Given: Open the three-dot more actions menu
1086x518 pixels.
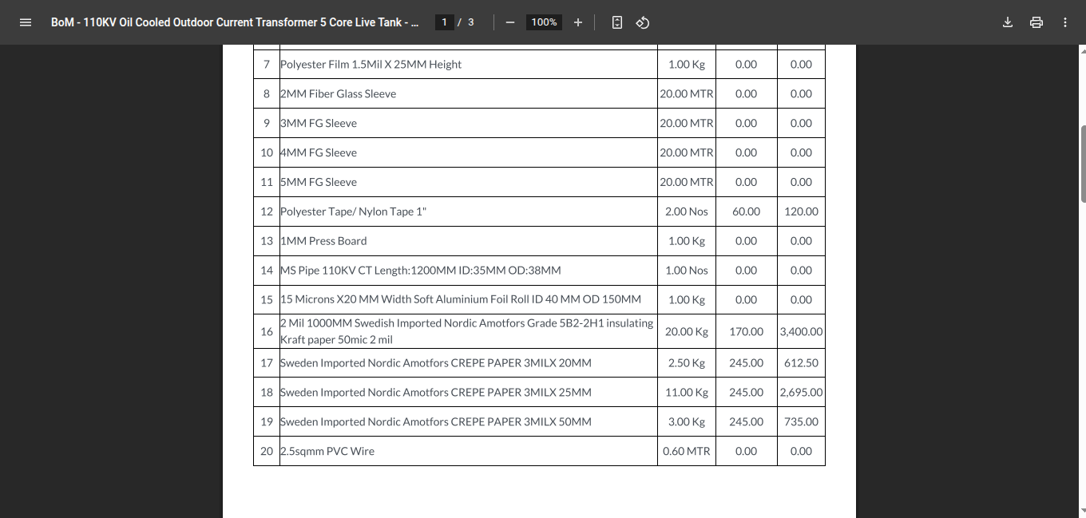Looking at the screenshot, I should coord(1065,22).
